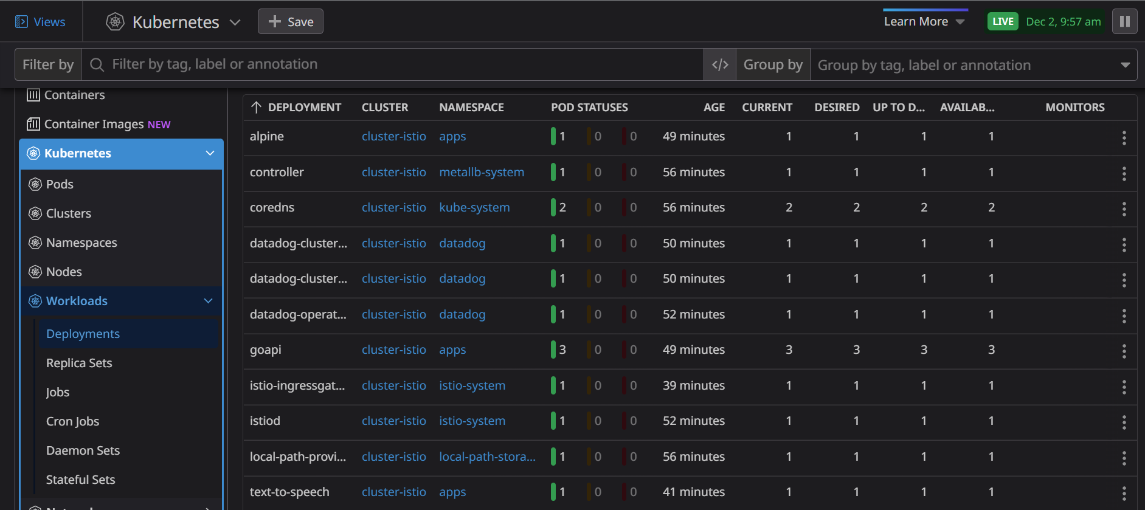Sort by the MONITORS column header

pyautogui.click(x=1075, y=108)
